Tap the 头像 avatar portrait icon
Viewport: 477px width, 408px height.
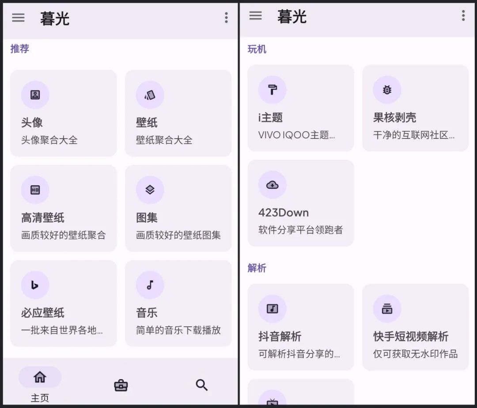click(35, 95)
